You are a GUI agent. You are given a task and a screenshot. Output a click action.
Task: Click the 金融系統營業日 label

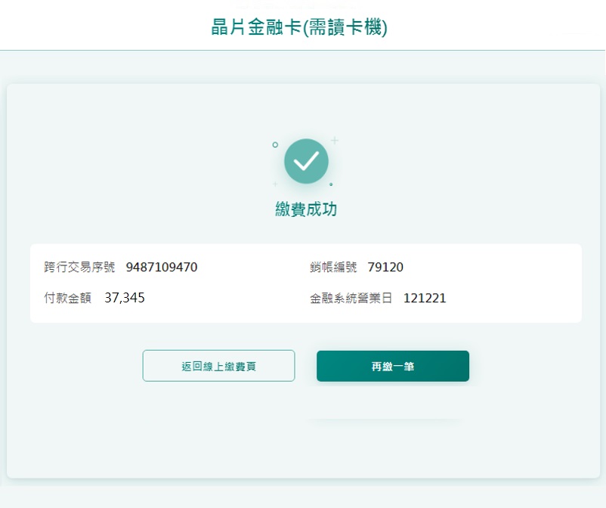coord(351,298)
